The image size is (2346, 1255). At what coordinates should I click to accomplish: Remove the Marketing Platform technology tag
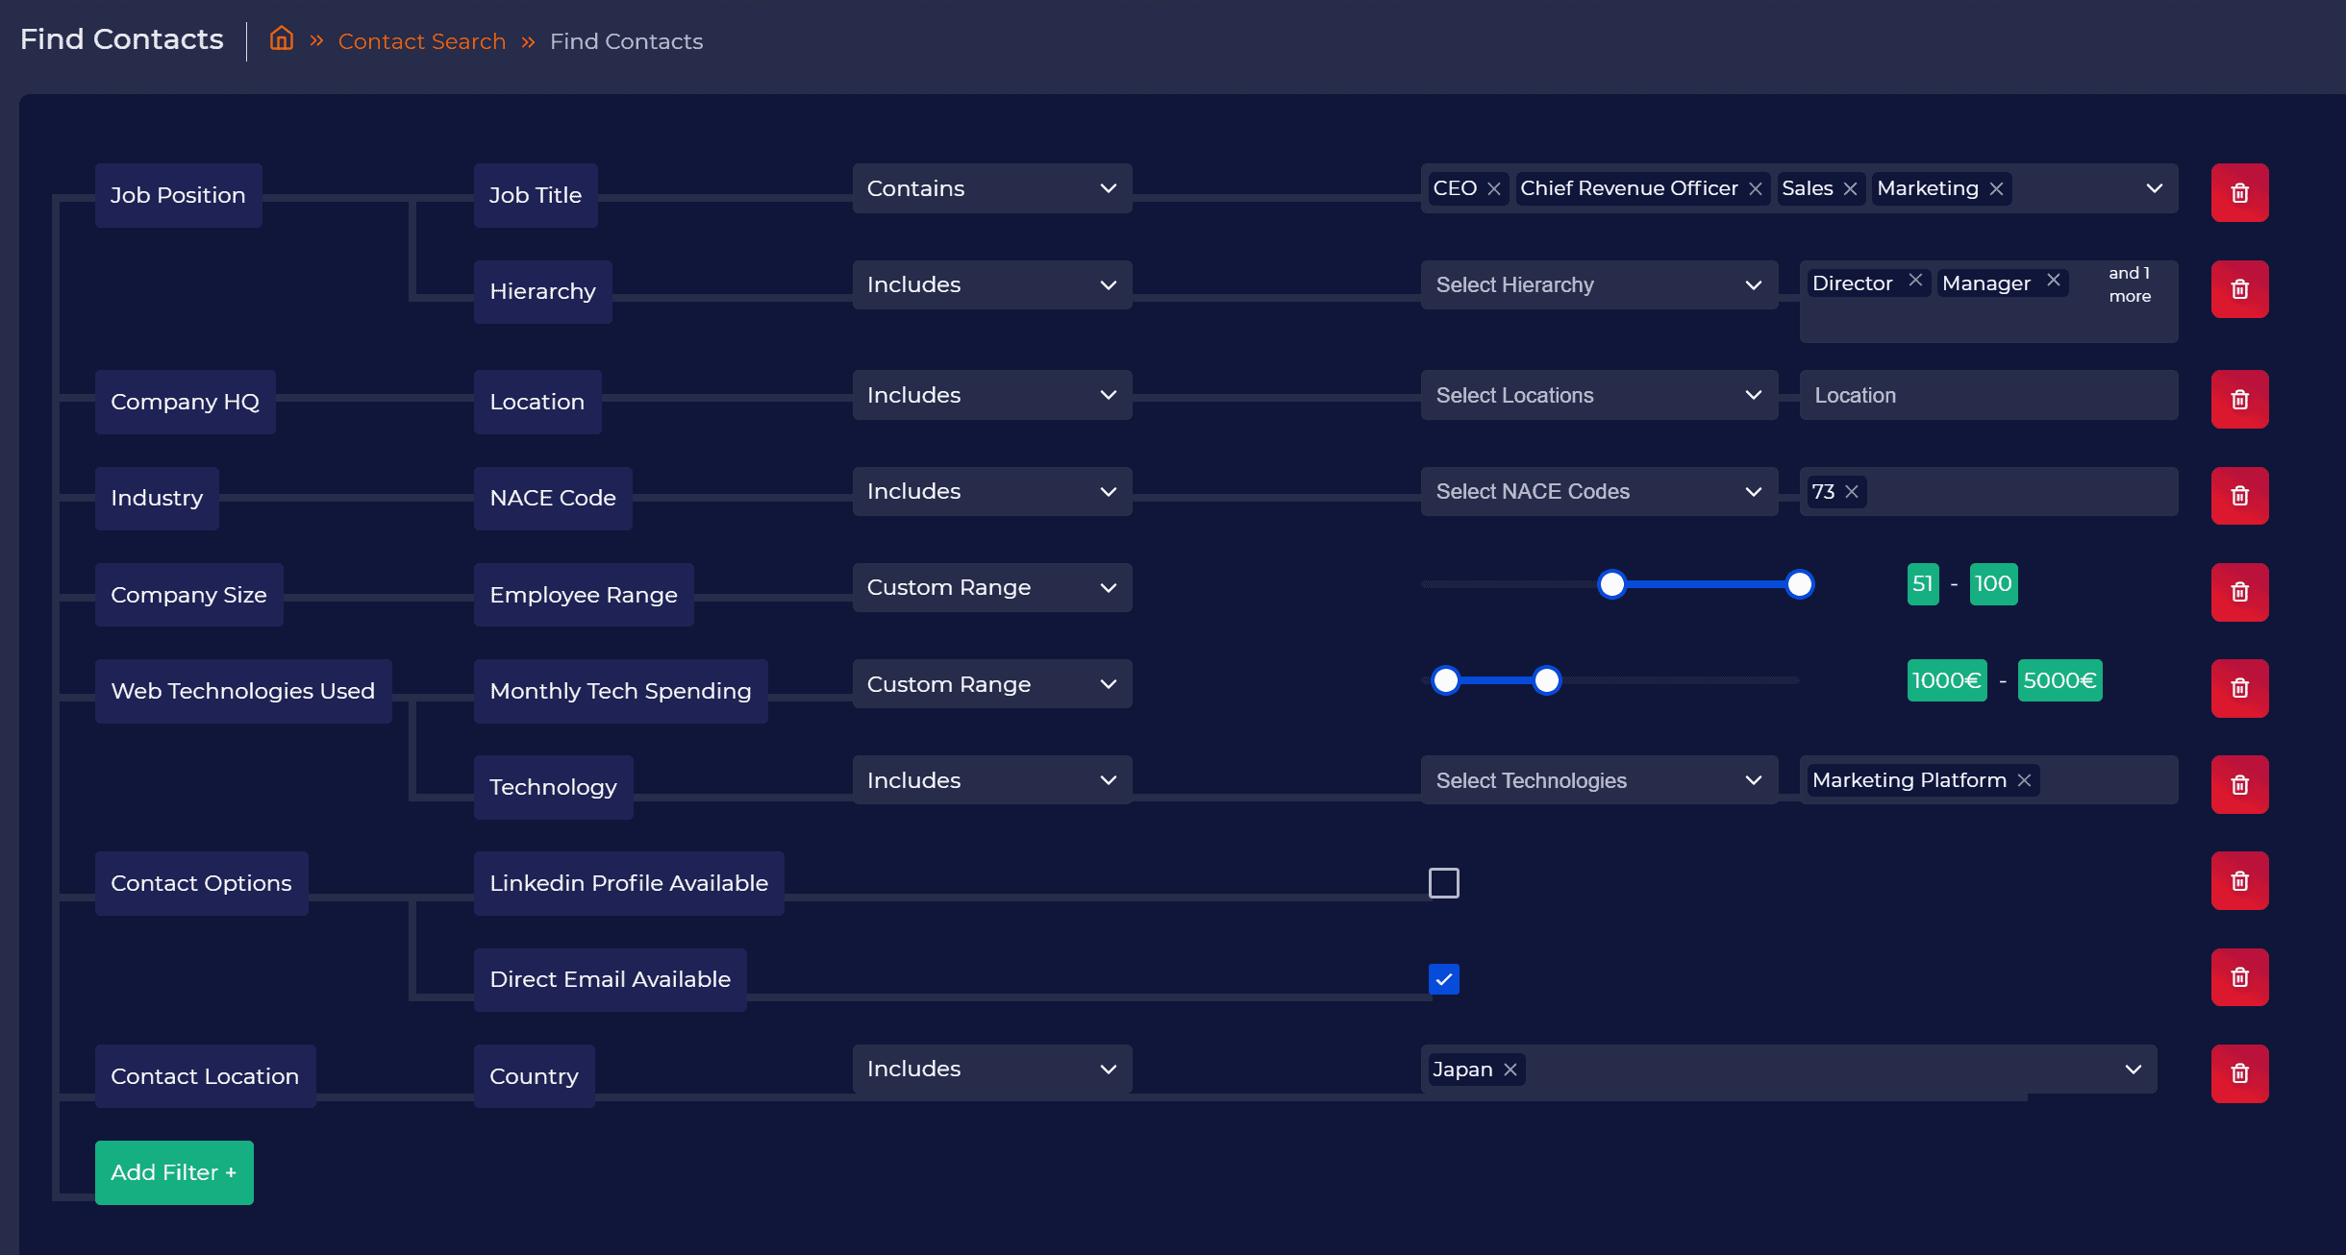pos(2024,780)
